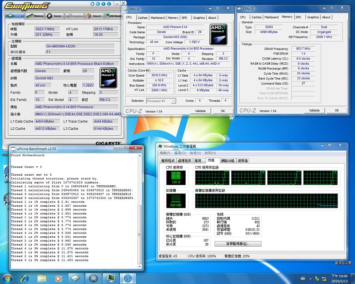
Task: Click the 6144 KBytes L3 Cache value in EasyTune6
Action: [x=106, y=129]
